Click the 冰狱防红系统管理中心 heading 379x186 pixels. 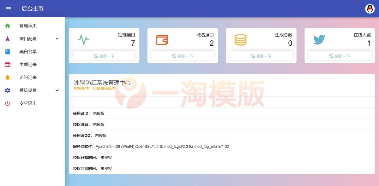102,83
